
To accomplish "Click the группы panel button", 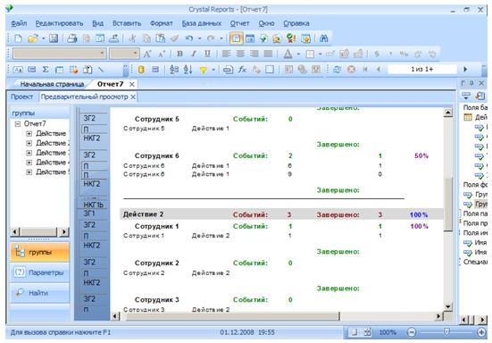I will (40, 252).
